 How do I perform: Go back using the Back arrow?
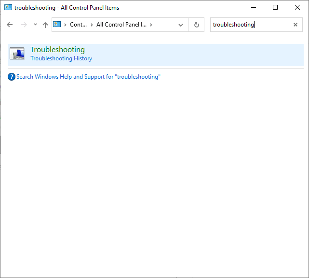[10, 25]
